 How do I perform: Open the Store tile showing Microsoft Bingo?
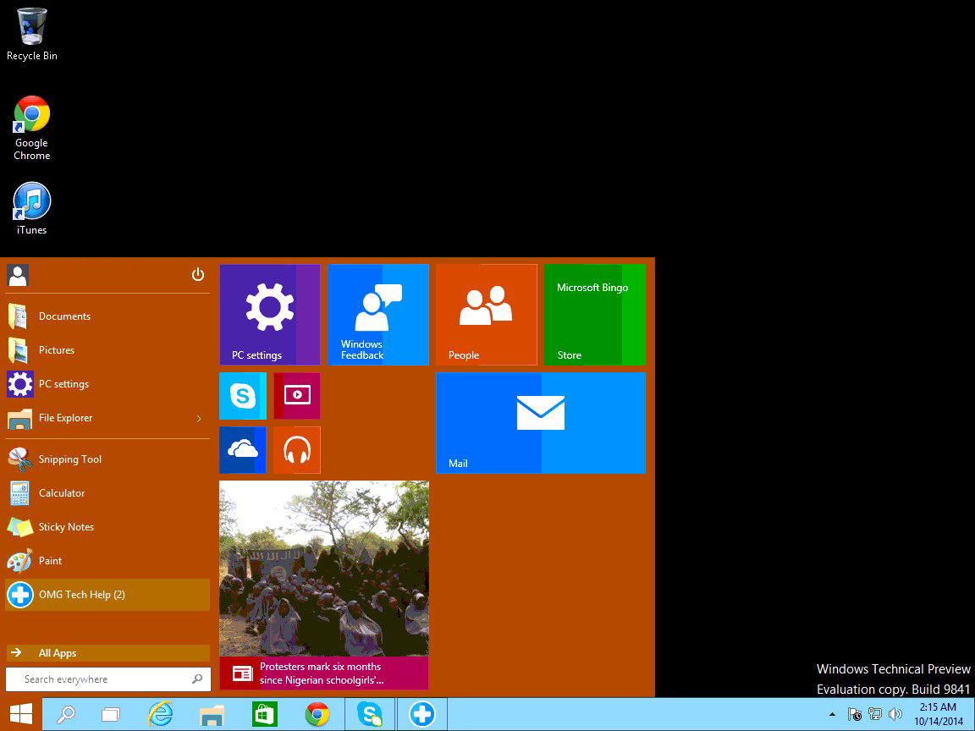coord(594,315)
